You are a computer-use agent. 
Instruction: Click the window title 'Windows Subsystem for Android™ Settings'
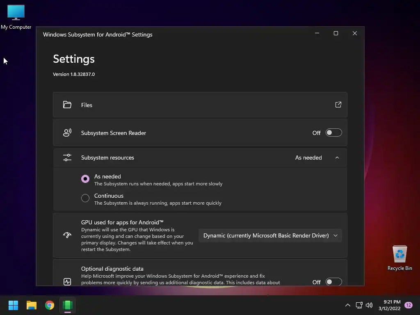coord(98,34)
